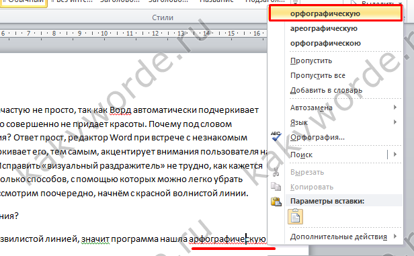This screenshot has width=414, height=256.
Task: Click the ABC spelling check icon
Action: coord(276,136)
